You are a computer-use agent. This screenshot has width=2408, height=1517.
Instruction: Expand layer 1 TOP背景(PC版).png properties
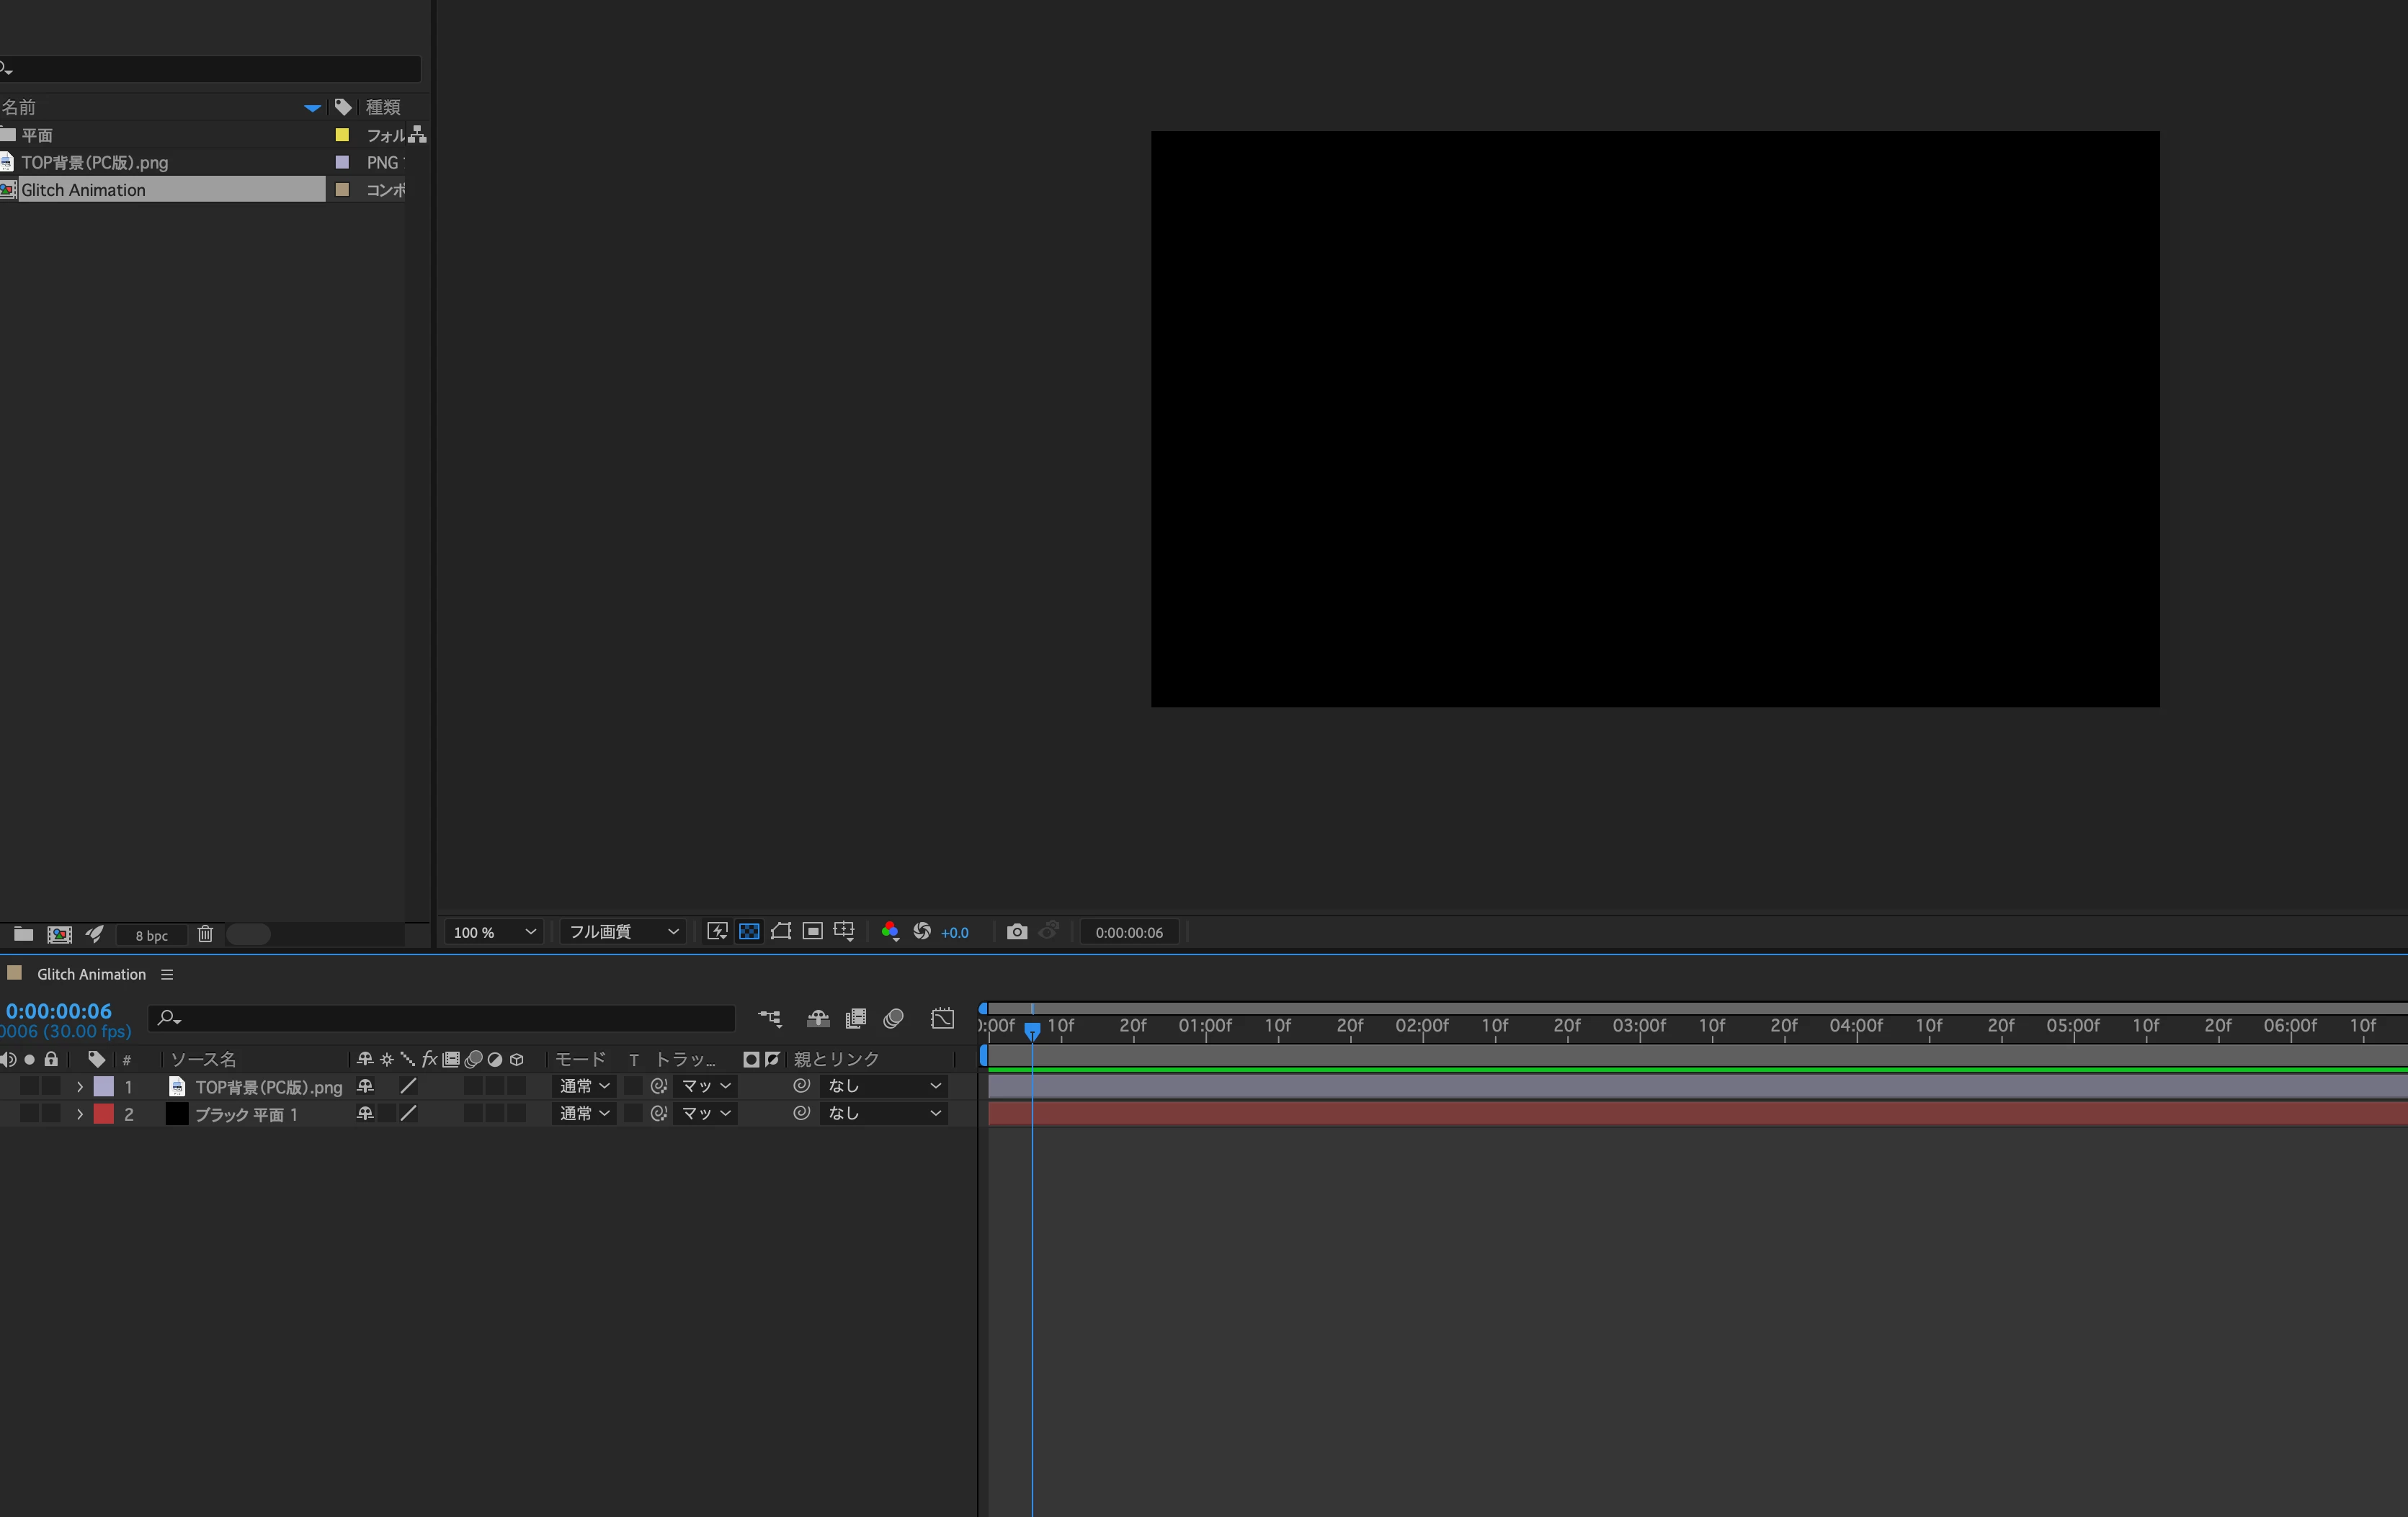[x=80, y=1086]
